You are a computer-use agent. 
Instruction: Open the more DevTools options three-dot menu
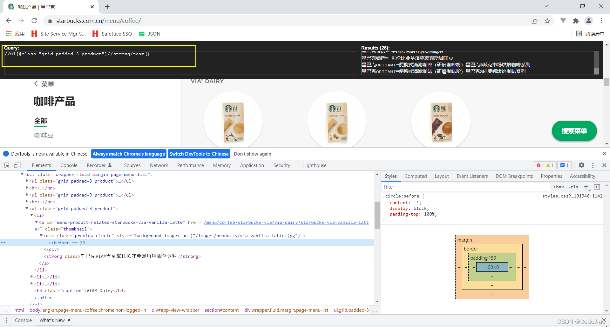[x=593, y=165]
